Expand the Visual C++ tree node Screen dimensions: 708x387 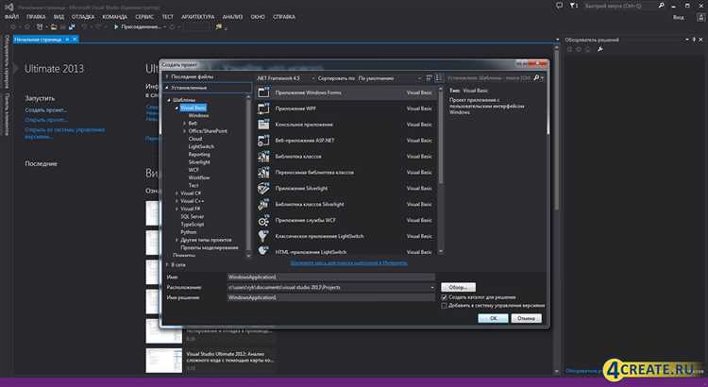pos(177,201)
